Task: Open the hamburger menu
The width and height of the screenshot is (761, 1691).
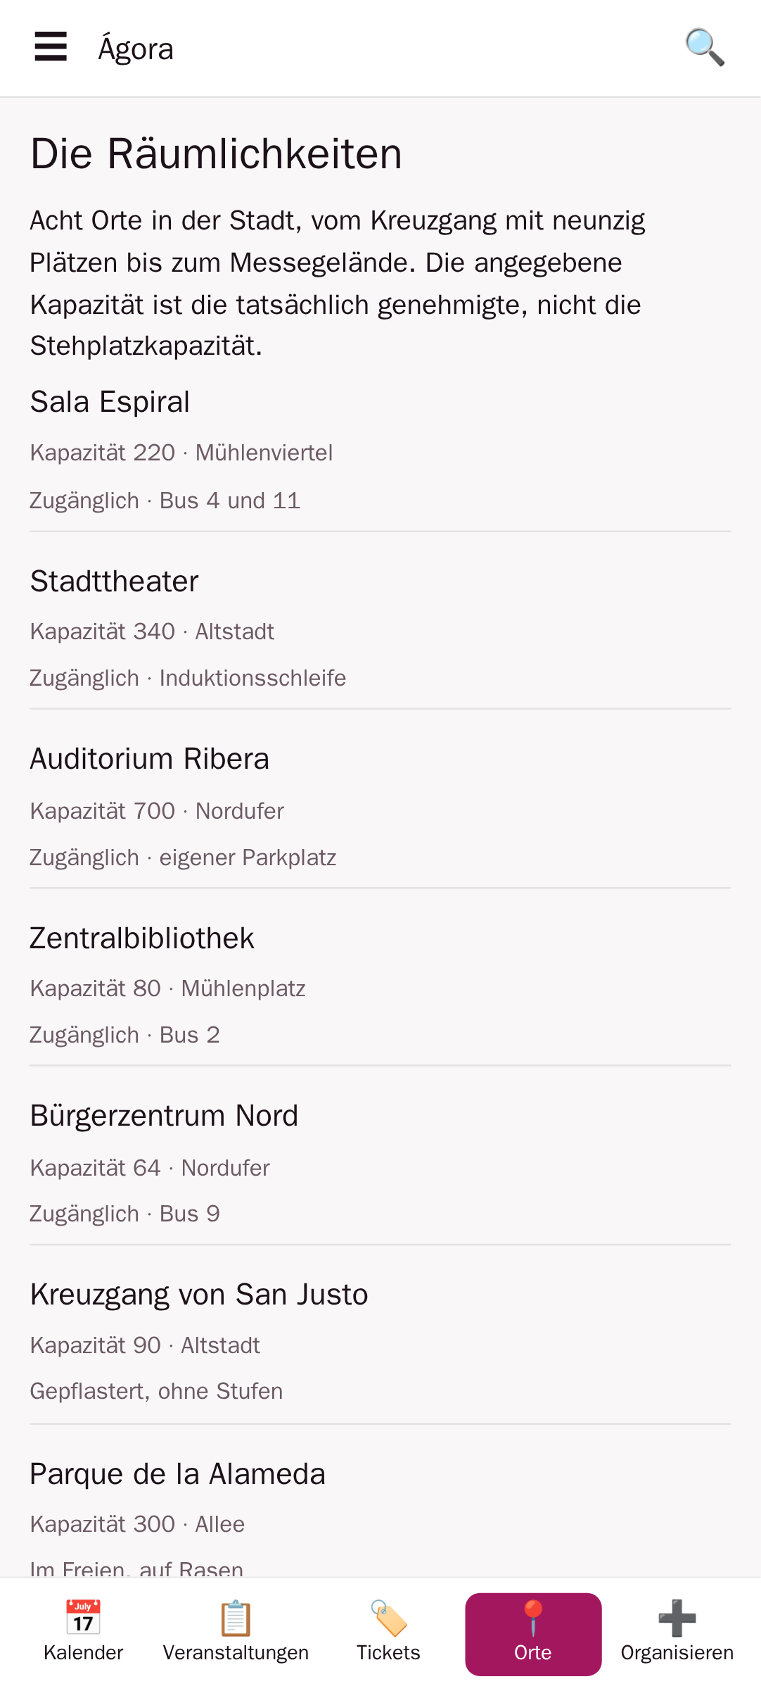Action: point(51,47)
